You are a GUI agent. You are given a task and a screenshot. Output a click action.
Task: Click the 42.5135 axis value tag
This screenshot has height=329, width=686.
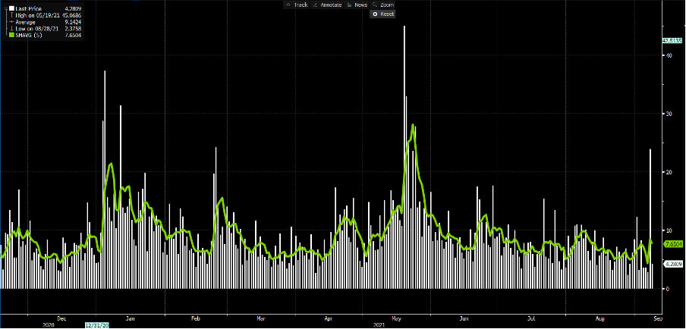[x=672, y=41]
